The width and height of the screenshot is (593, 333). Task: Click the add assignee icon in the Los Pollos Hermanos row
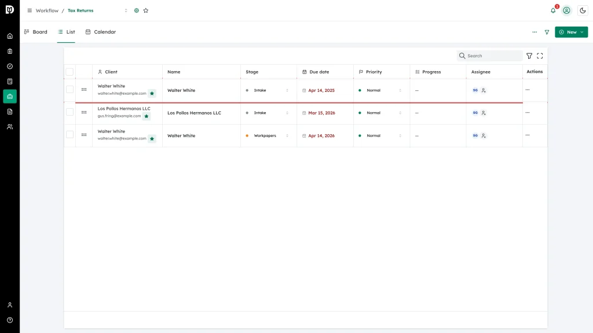[484, 113]
